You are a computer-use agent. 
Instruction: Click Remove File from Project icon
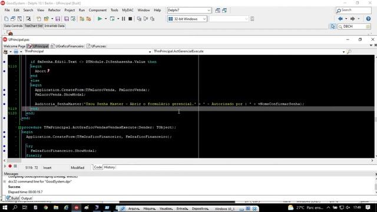point(88,19)
